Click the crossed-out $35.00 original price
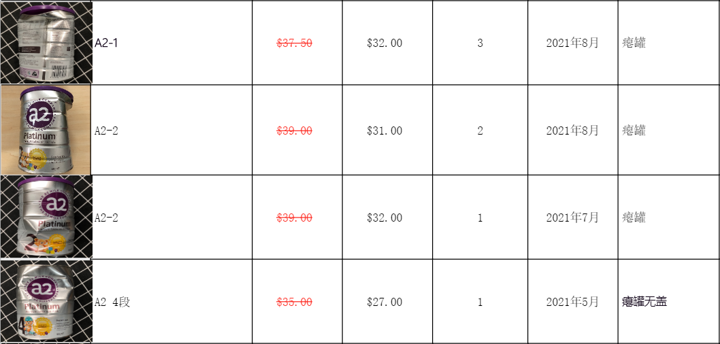This screenshot has height=344, width=720. (294, 302)
